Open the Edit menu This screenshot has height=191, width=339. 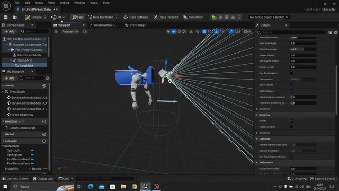pos(27,3)
